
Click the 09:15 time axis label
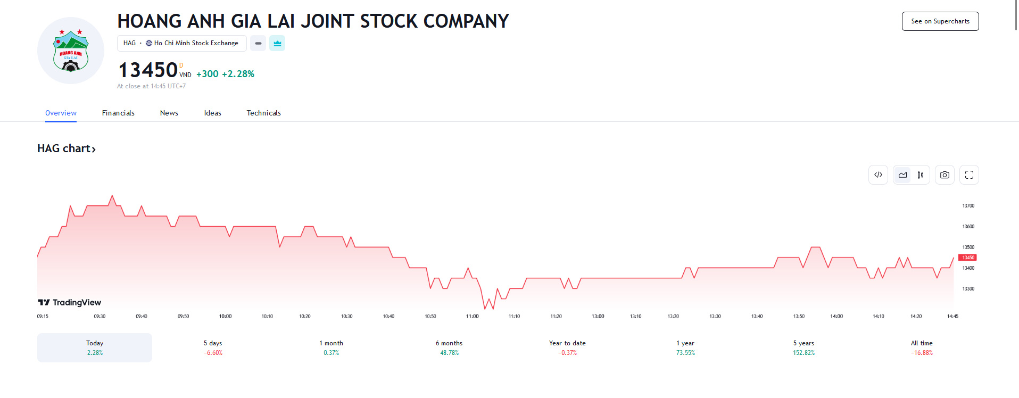point(43,316)
